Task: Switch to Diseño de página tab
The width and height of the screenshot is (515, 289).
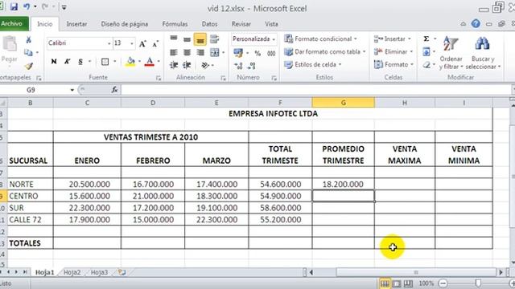Action: (x=125, y=24)
